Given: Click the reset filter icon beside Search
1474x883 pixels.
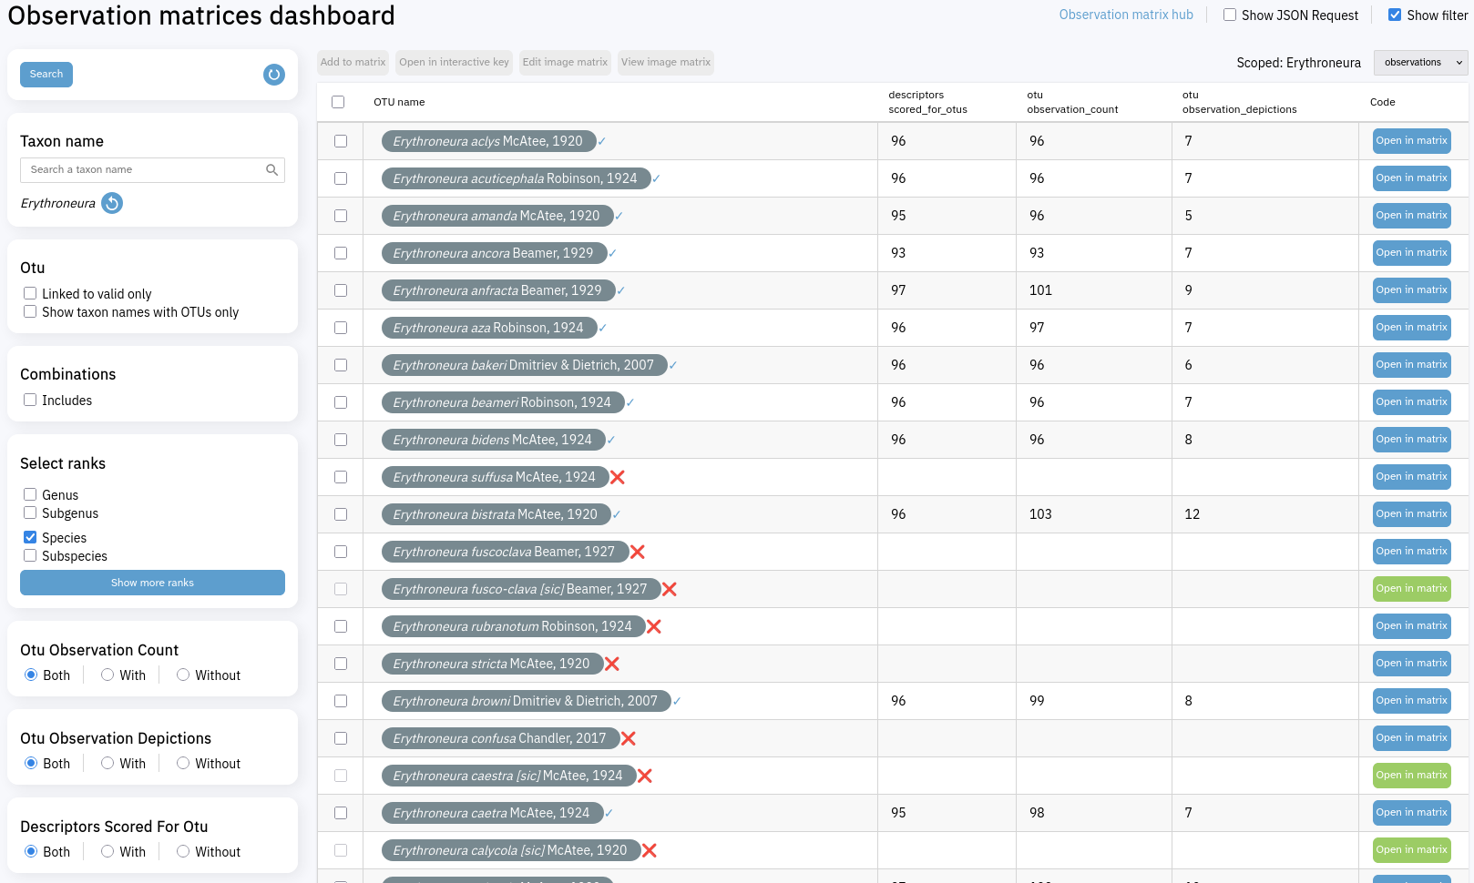Looking at the screenshot, I should 273,75.
